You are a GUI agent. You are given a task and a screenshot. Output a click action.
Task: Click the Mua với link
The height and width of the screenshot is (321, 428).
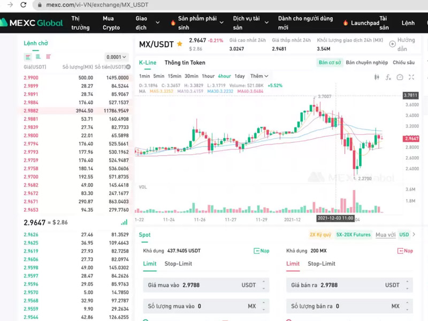pos(385,235)
